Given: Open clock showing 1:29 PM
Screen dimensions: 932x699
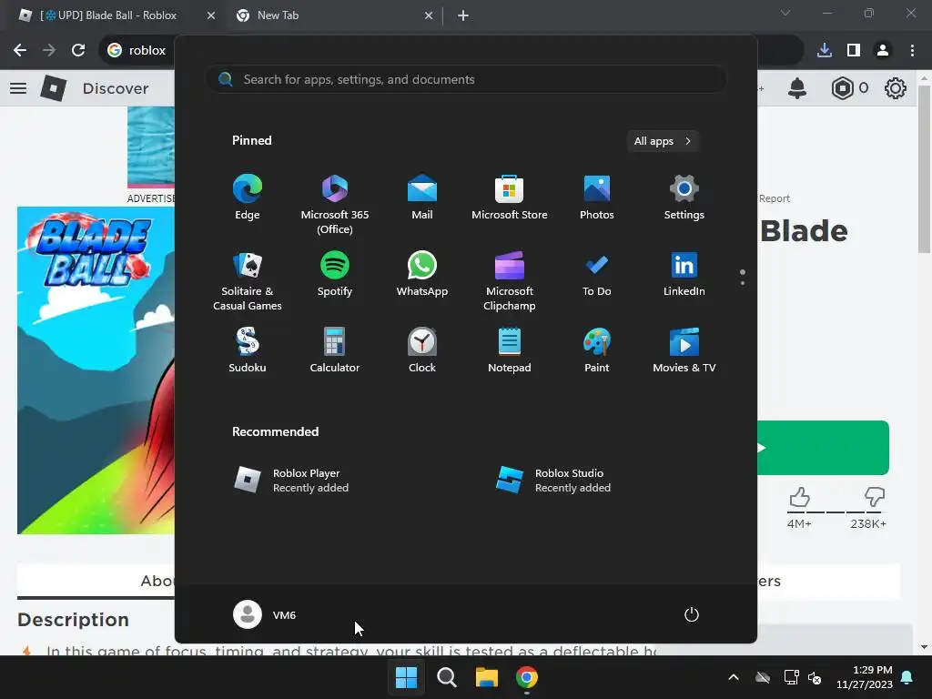Looking at the screenshot, I should point(865,677).
